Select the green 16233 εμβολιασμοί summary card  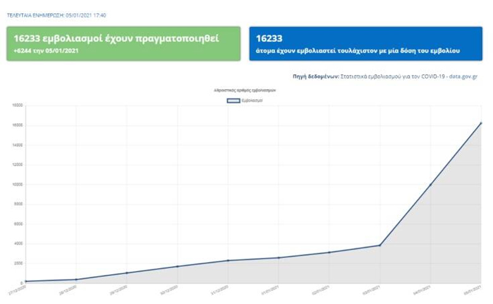coord(123,43)
